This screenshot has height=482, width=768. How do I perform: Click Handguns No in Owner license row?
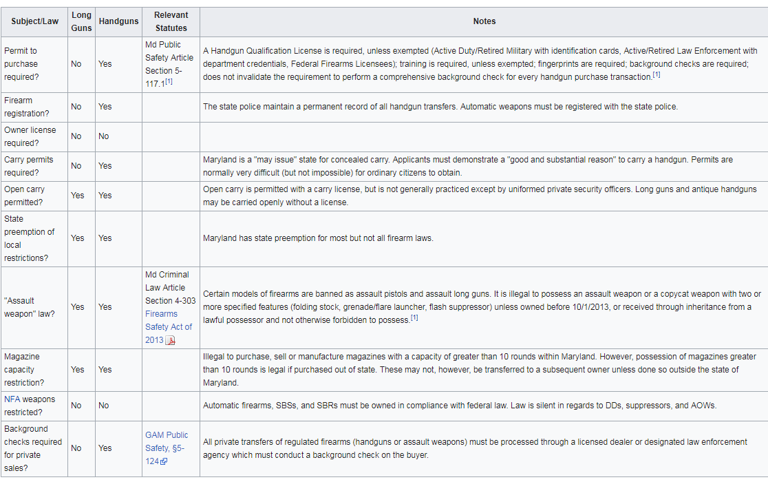tap(103, 136)
